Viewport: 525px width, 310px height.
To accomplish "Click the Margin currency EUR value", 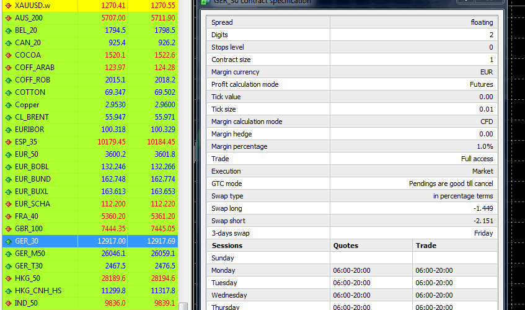I will (487, 72).
